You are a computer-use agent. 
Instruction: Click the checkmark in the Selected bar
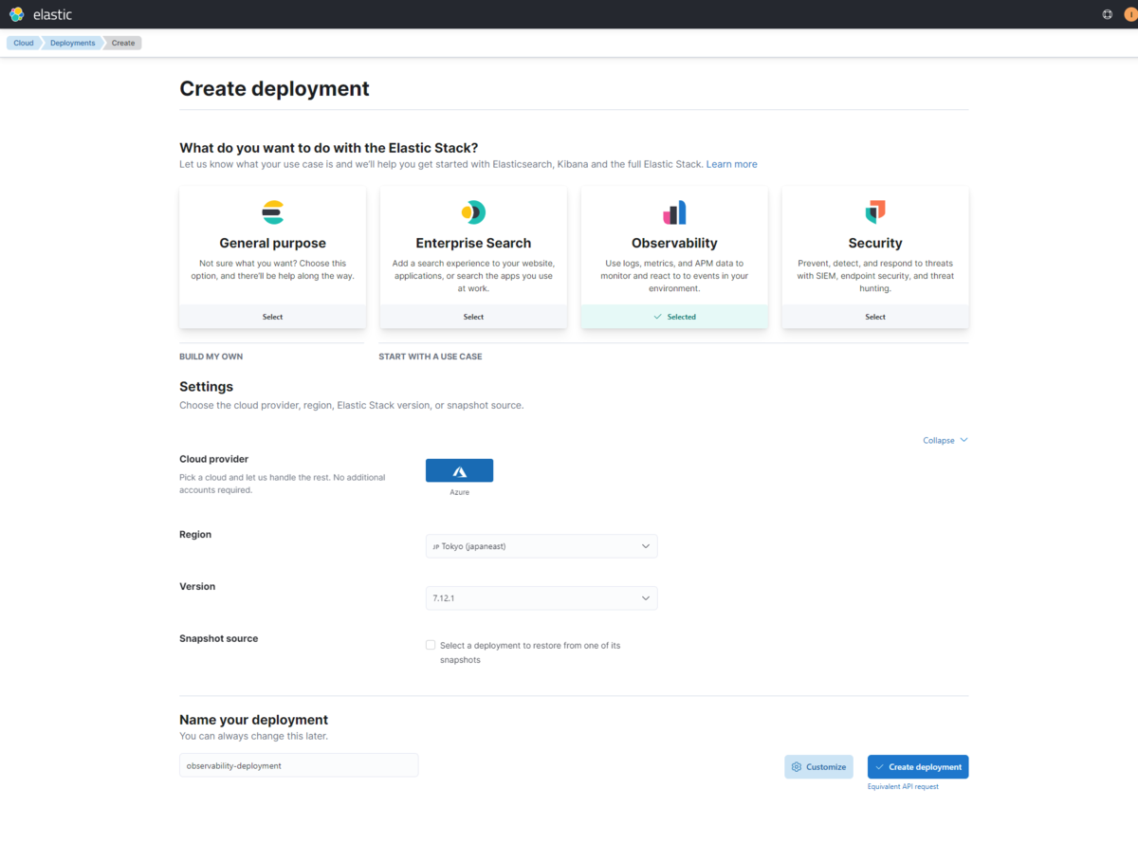pyautogui.click(x=657, y=317)
